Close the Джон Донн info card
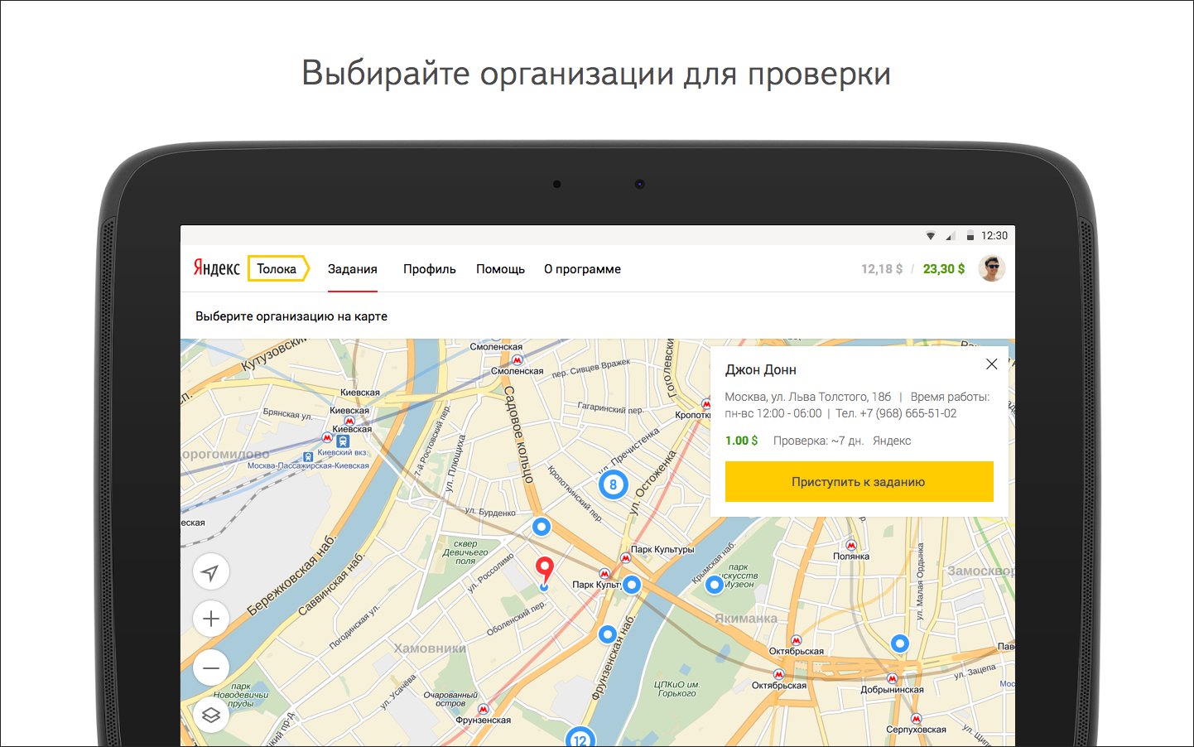The height and width of the screenshot is (747, 1194). pyautogui.click(x=991, y=364)
